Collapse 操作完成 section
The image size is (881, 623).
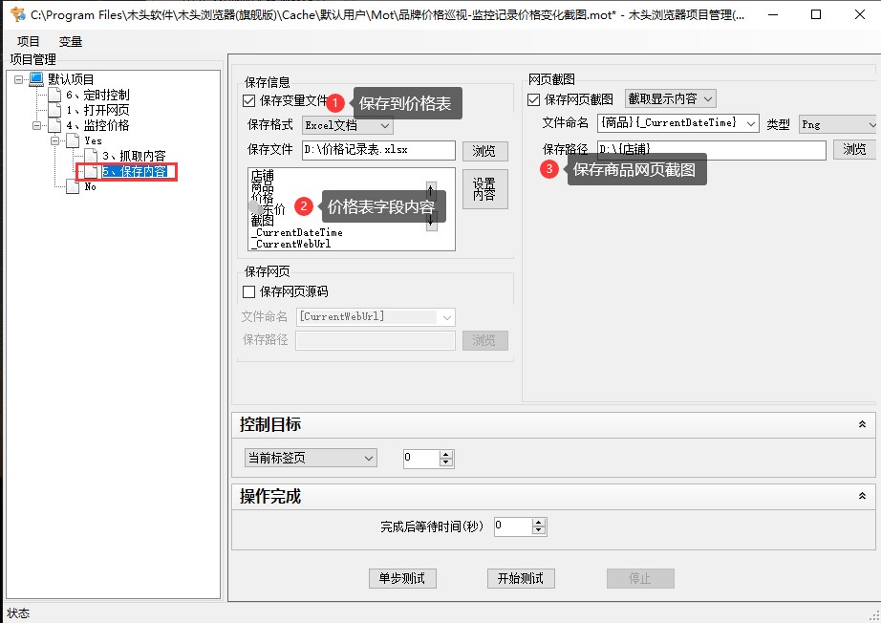click(x=862, y=496)
